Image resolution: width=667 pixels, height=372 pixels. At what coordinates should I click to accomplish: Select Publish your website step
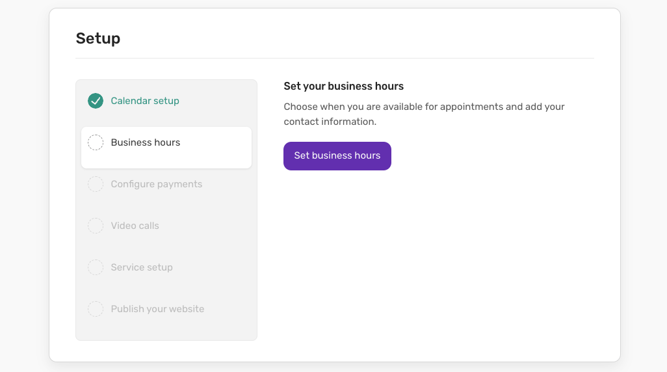coord(157,309)
